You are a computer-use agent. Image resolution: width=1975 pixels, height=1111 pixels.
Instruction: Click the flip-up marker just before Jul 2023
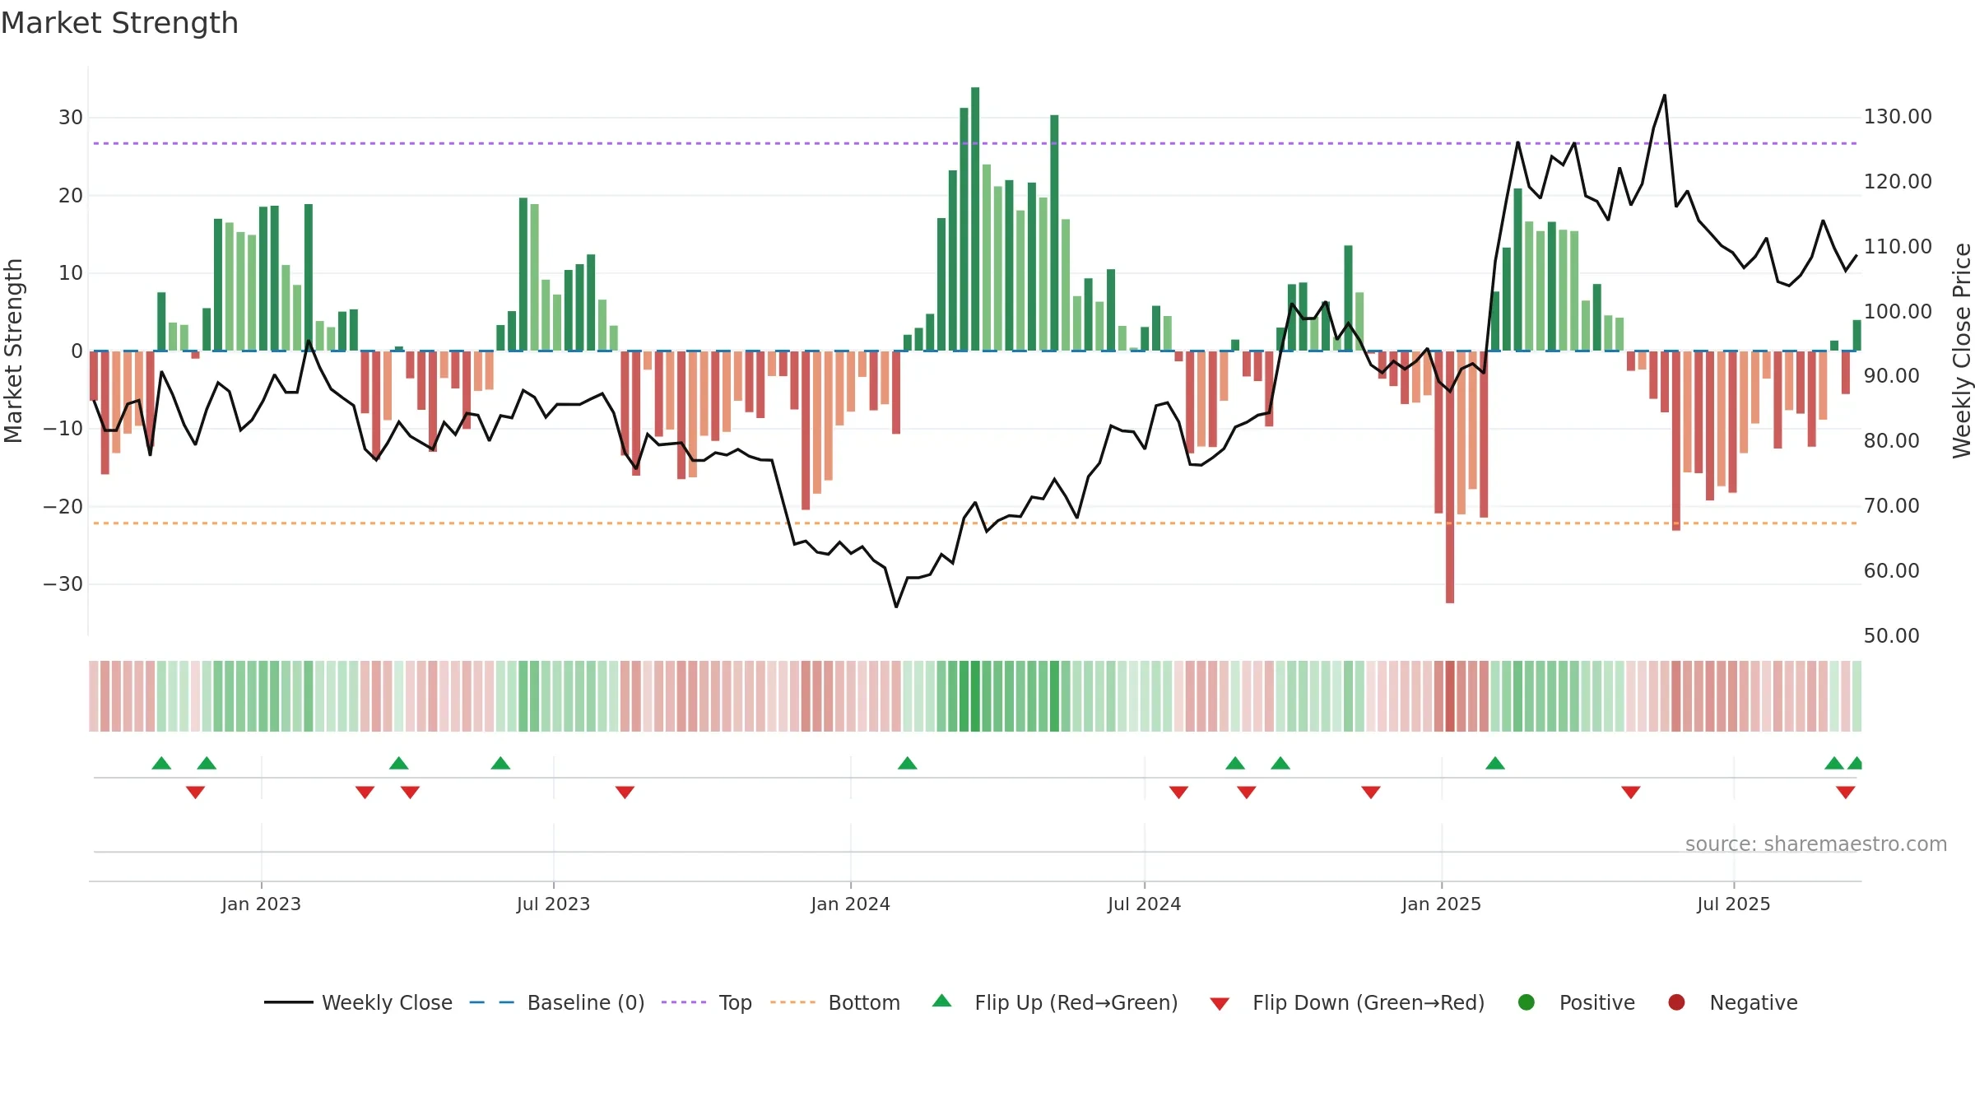click(x=500, y=764)
